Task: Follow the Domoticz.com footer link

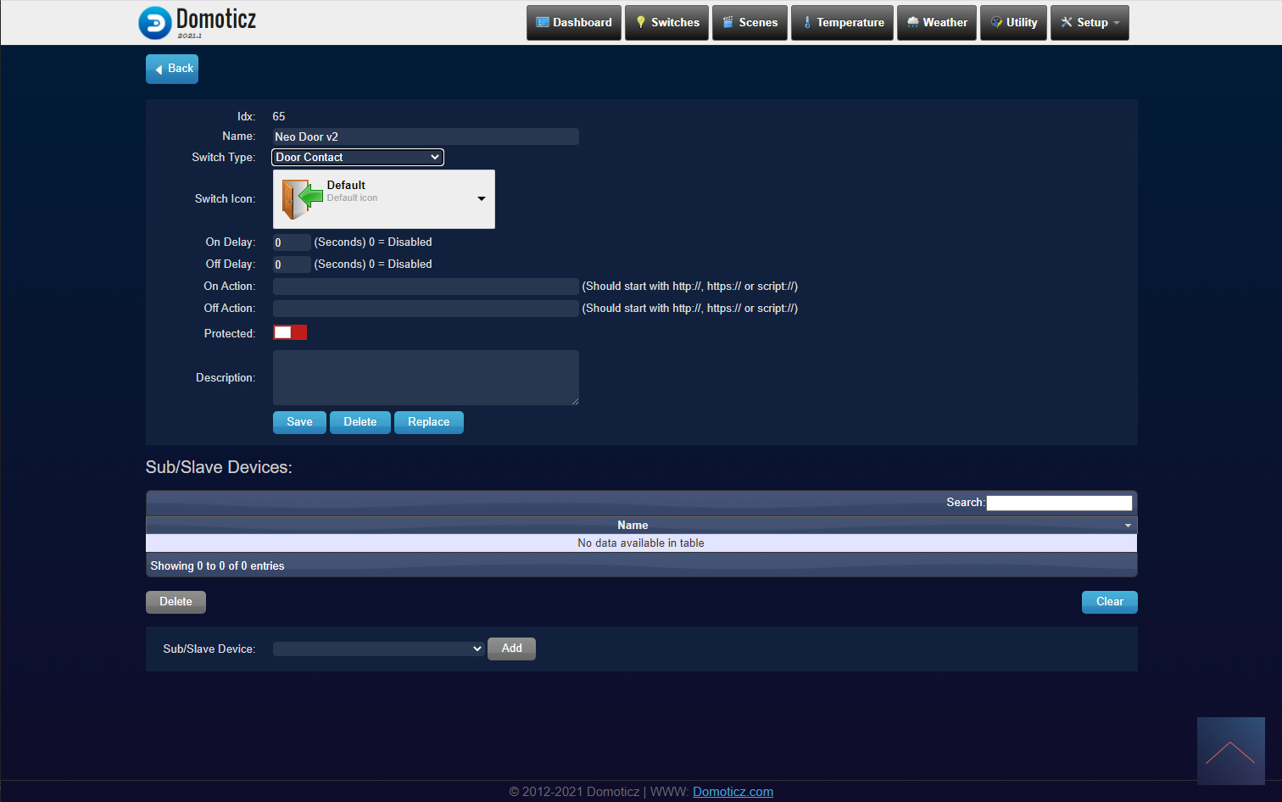Action: click(733, 792)
